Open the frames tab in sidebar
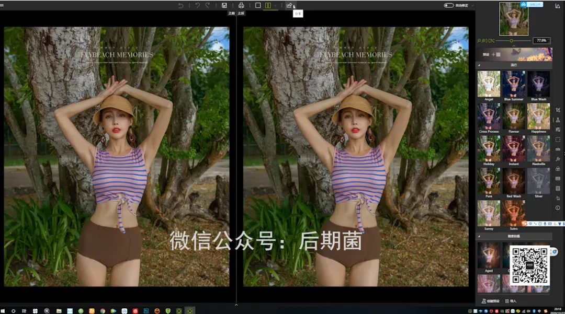The height and width of the screenshot is (314, 565). pyautogui.click(x=558, y=188)
